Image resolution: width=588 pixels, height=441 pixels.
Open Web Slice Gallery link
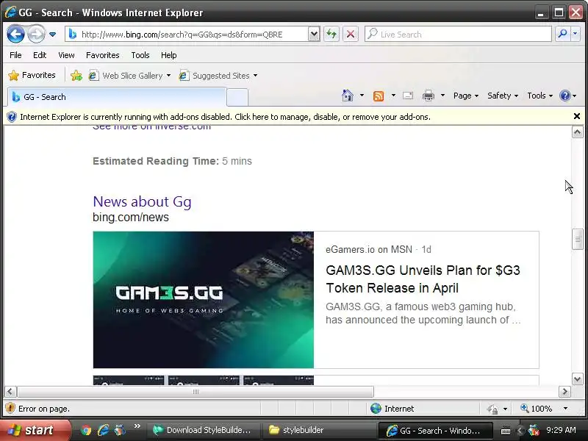[126, 76]
